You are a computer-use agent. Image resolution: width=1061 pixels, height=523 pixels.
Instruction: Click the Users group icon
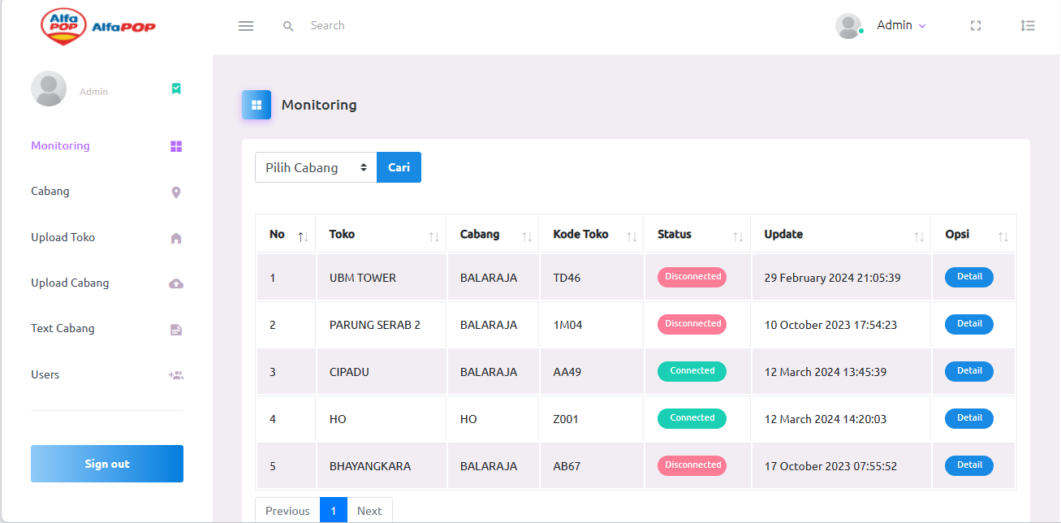point(176,375)
